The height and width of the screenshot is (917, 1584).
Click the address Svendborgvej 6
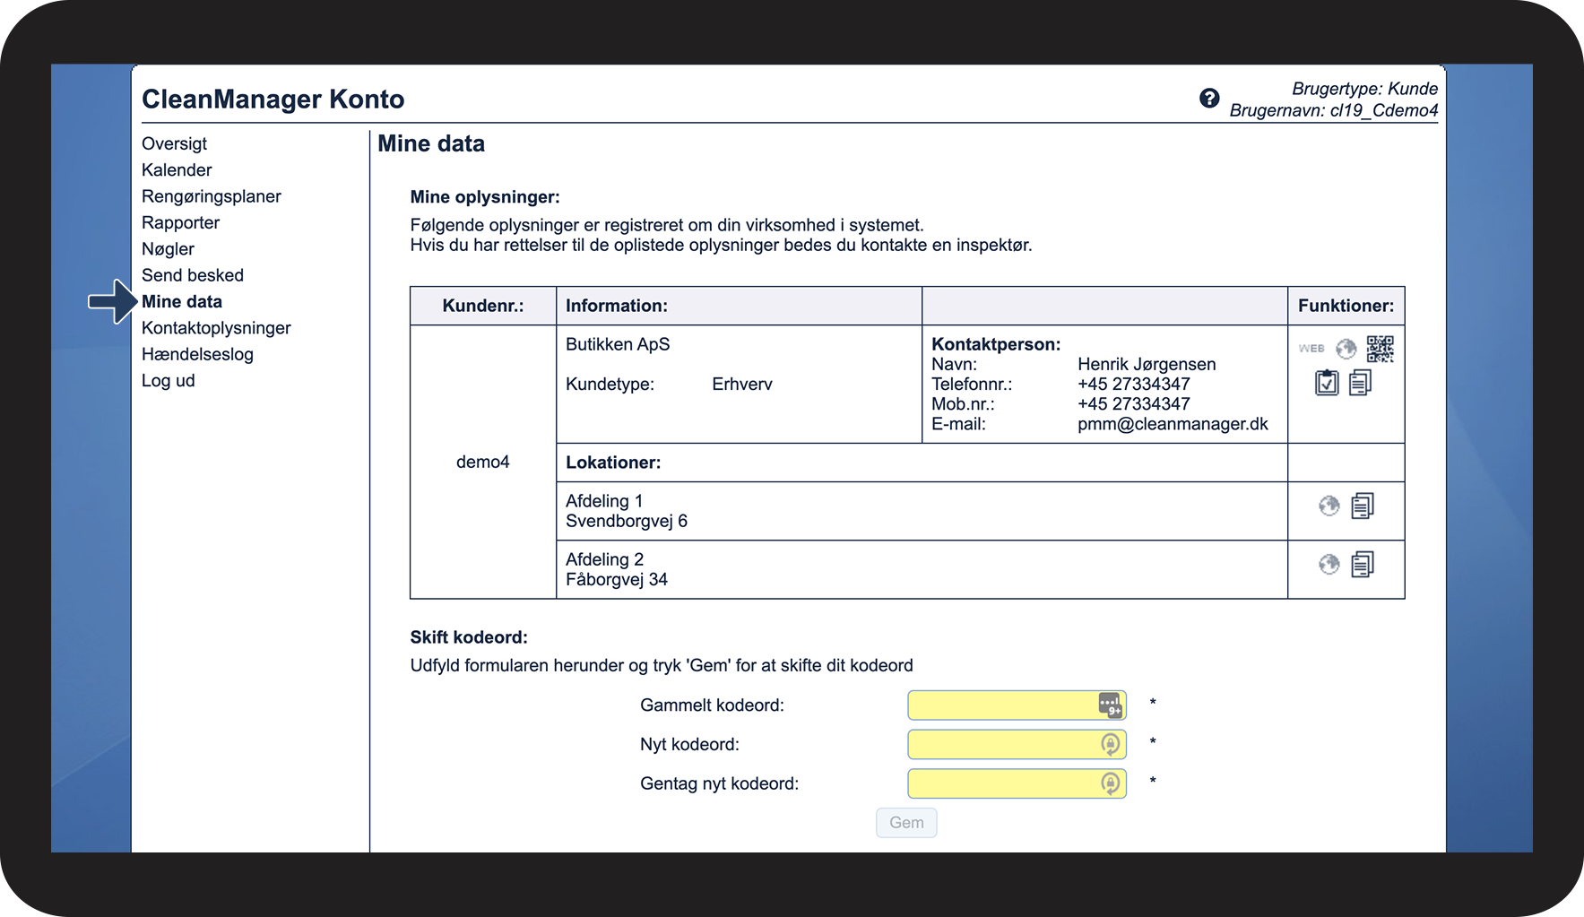pyautogui.click(x=627, y=522)
